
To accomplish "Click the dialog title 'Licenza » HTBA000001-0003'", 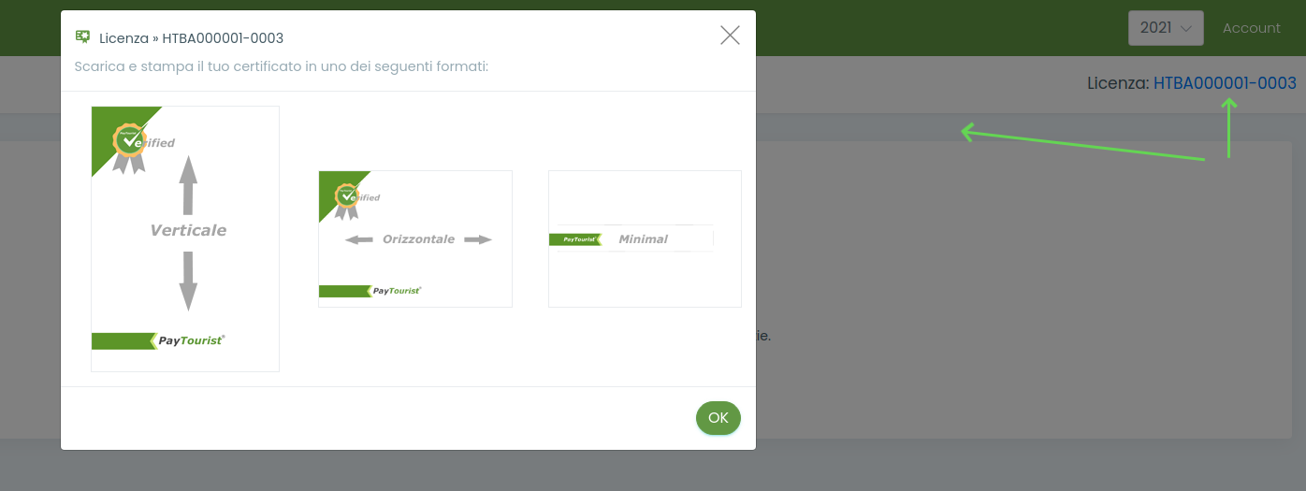I will (191, 38).
